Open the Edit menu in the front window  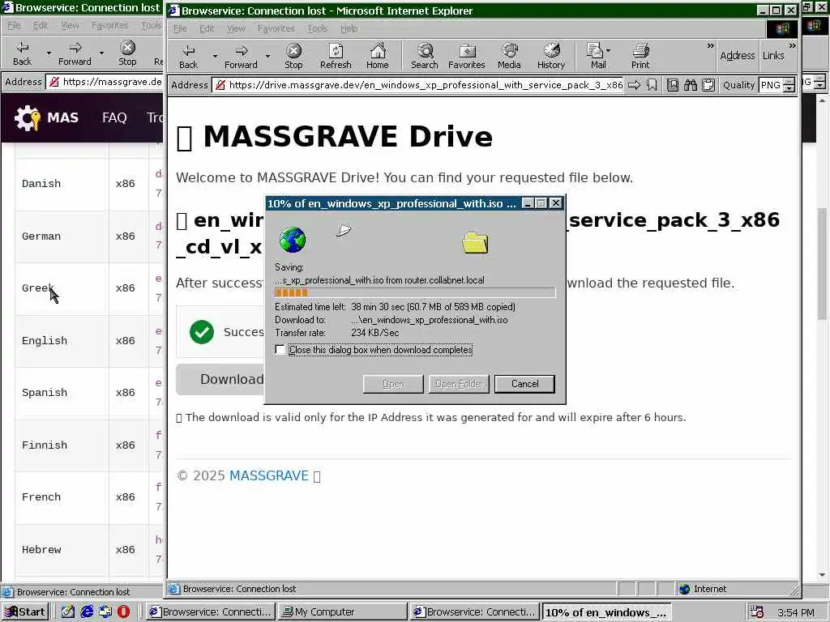(207, 28)
